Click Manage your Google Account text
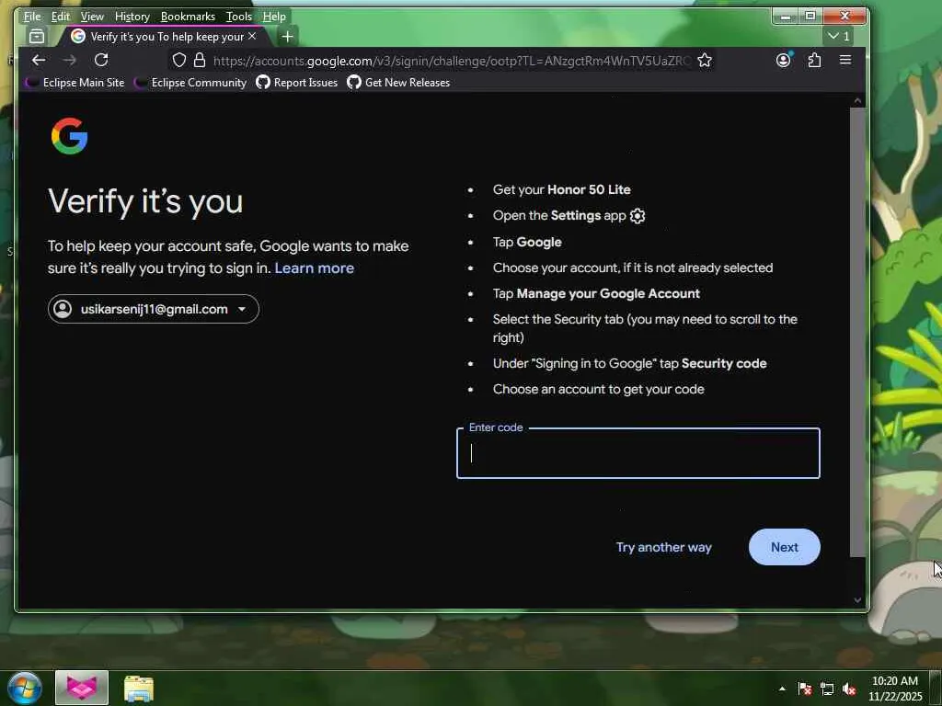Viewport: 942px width, 706px height. coord(608,293)
